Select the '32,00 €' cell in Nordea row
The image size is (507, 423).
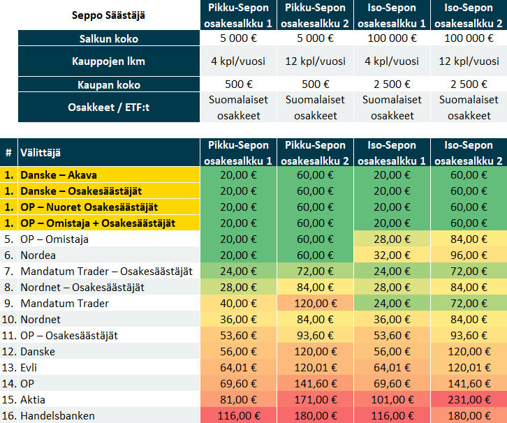(x=392, y=255)
